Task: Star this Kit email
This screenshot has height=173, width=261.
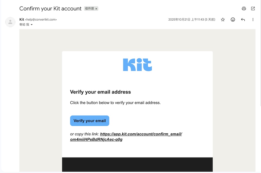Action: pos(223,20)
